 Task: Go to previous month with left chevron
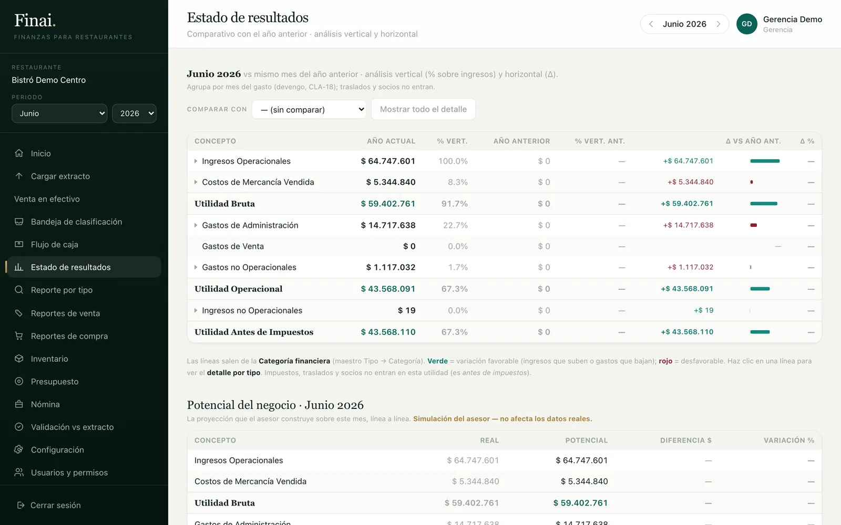point(651,24)
